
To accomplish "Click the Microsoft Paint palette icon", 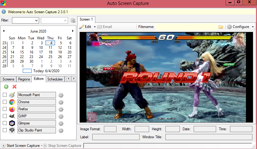I will point(12,95).
